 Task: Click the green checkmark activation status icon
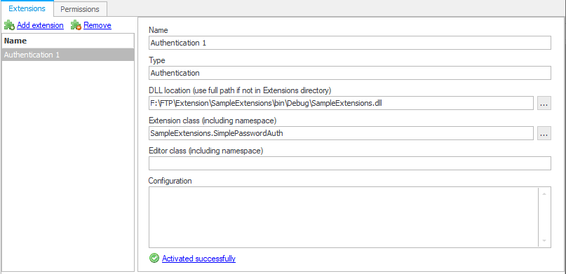154,258
